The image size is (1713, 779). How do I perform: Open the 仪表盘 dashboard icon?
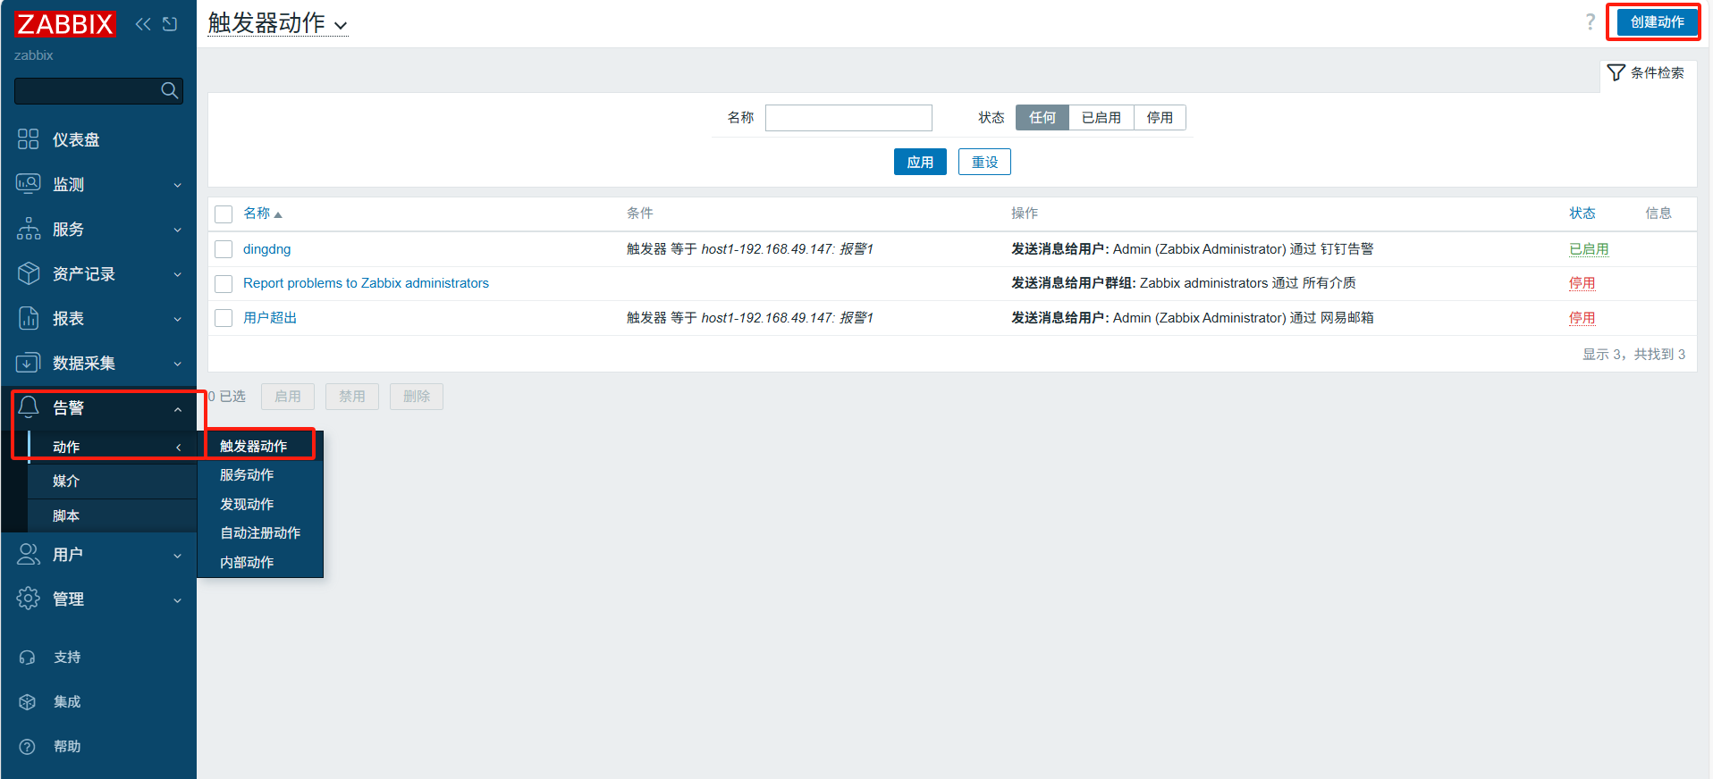(29, 138)
